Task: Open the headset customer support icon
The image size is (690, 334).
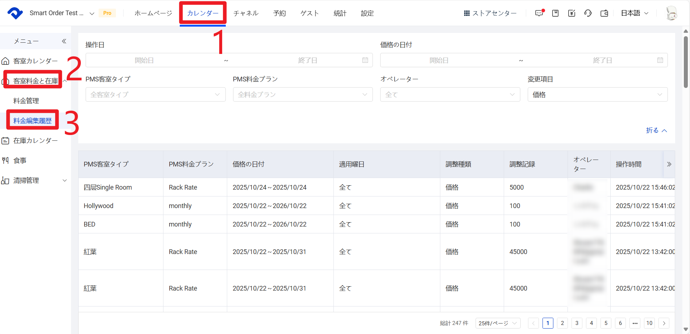Action: click(588, 13)
